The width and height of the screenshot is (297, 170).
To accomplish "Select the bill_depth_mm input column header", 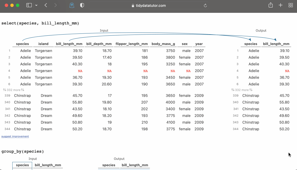I will coord(99,44).
